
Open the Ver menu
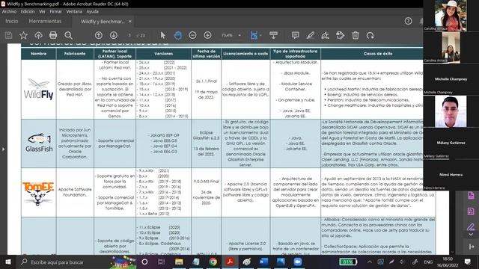tap(42, 12)
